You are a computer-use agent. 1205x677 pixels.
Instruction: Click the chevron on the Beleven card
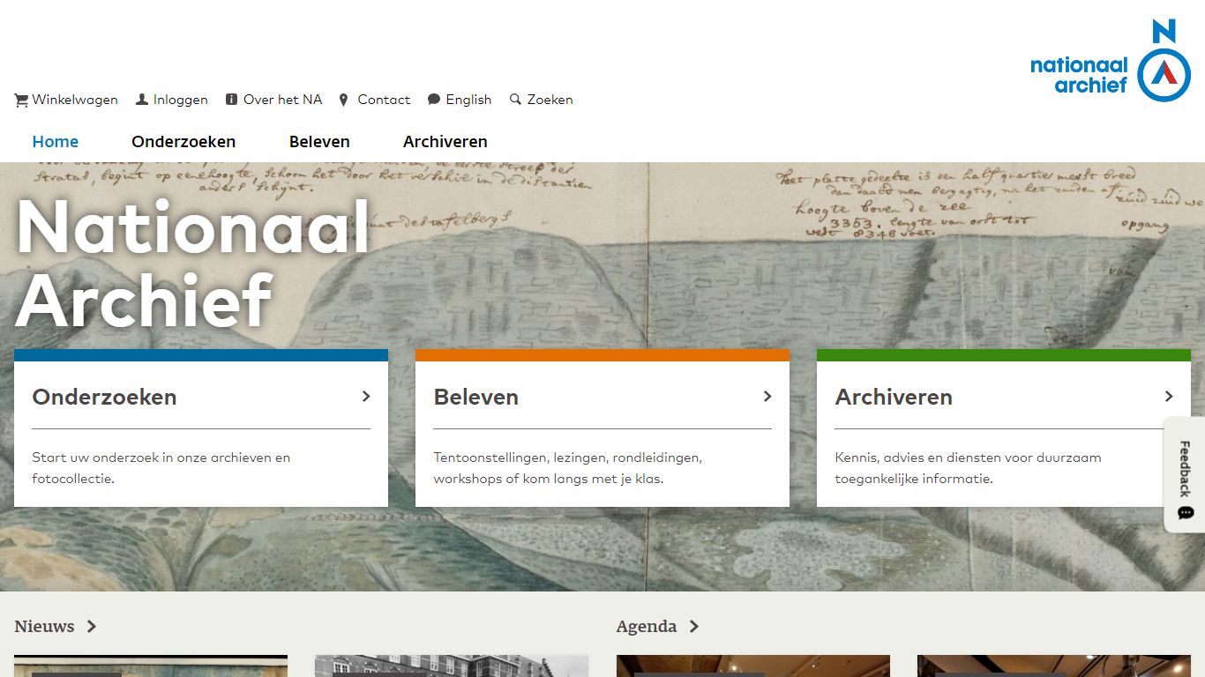[x=767, y=397]
